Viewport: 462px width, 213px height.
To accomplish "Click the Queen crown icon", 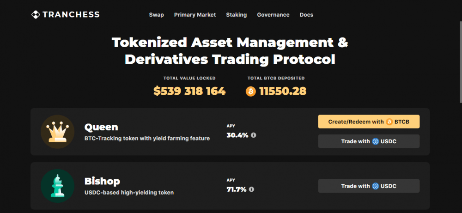I will (57, 132).
